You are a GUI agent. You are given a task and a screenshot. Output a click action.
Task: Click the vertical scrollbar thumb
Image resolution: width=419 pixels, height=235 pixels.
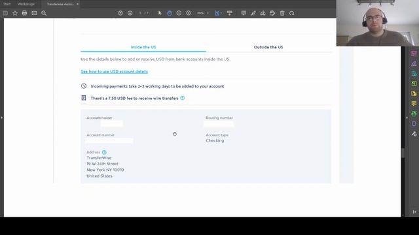click(403, 153)
